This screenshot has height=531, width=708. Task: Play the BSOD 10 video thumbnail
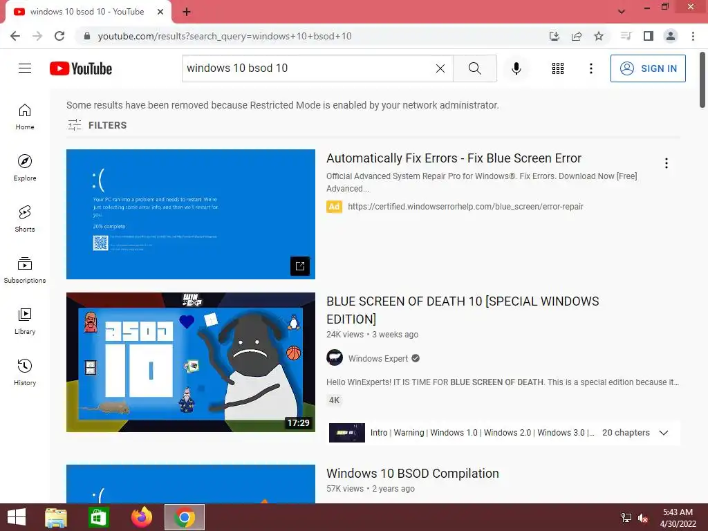point(191,362)
